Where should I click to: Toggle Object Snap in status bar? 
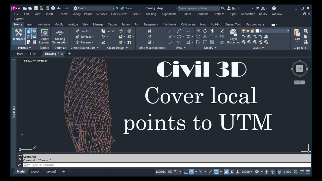[216, 172]
